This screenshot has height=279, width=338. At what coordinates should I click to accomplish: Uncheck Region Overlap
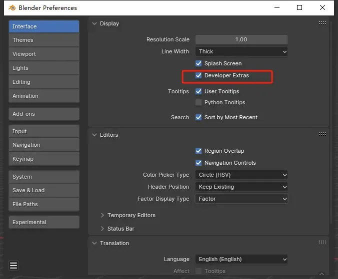click(x=198, y=151)
